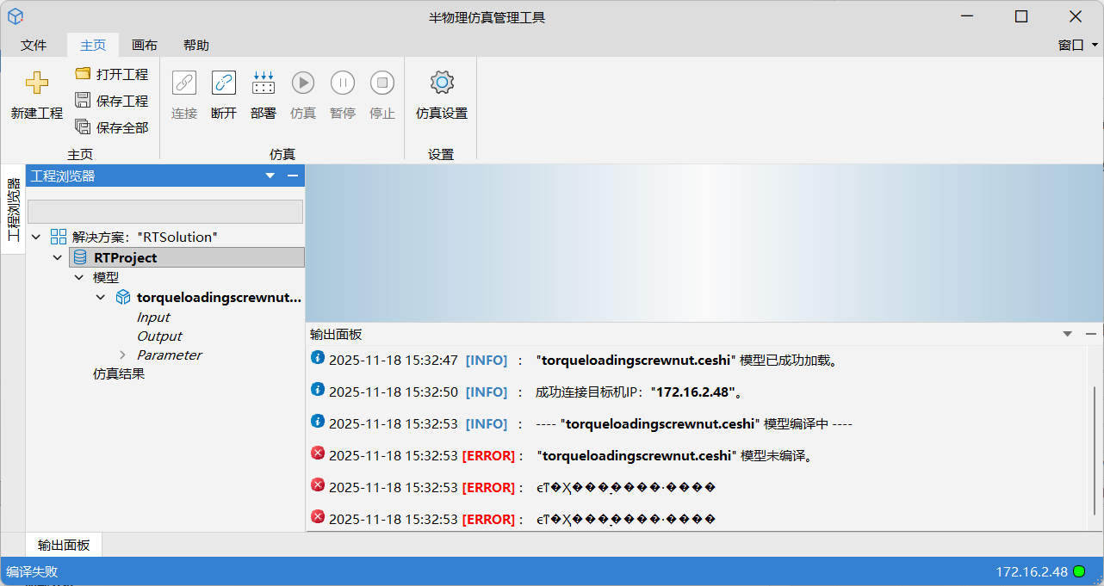Open the 窗口 dropdown menu
Image resolution: width=1104 pixels, height=586 pixels.
pyautogui.click(x=1078, y=45)
